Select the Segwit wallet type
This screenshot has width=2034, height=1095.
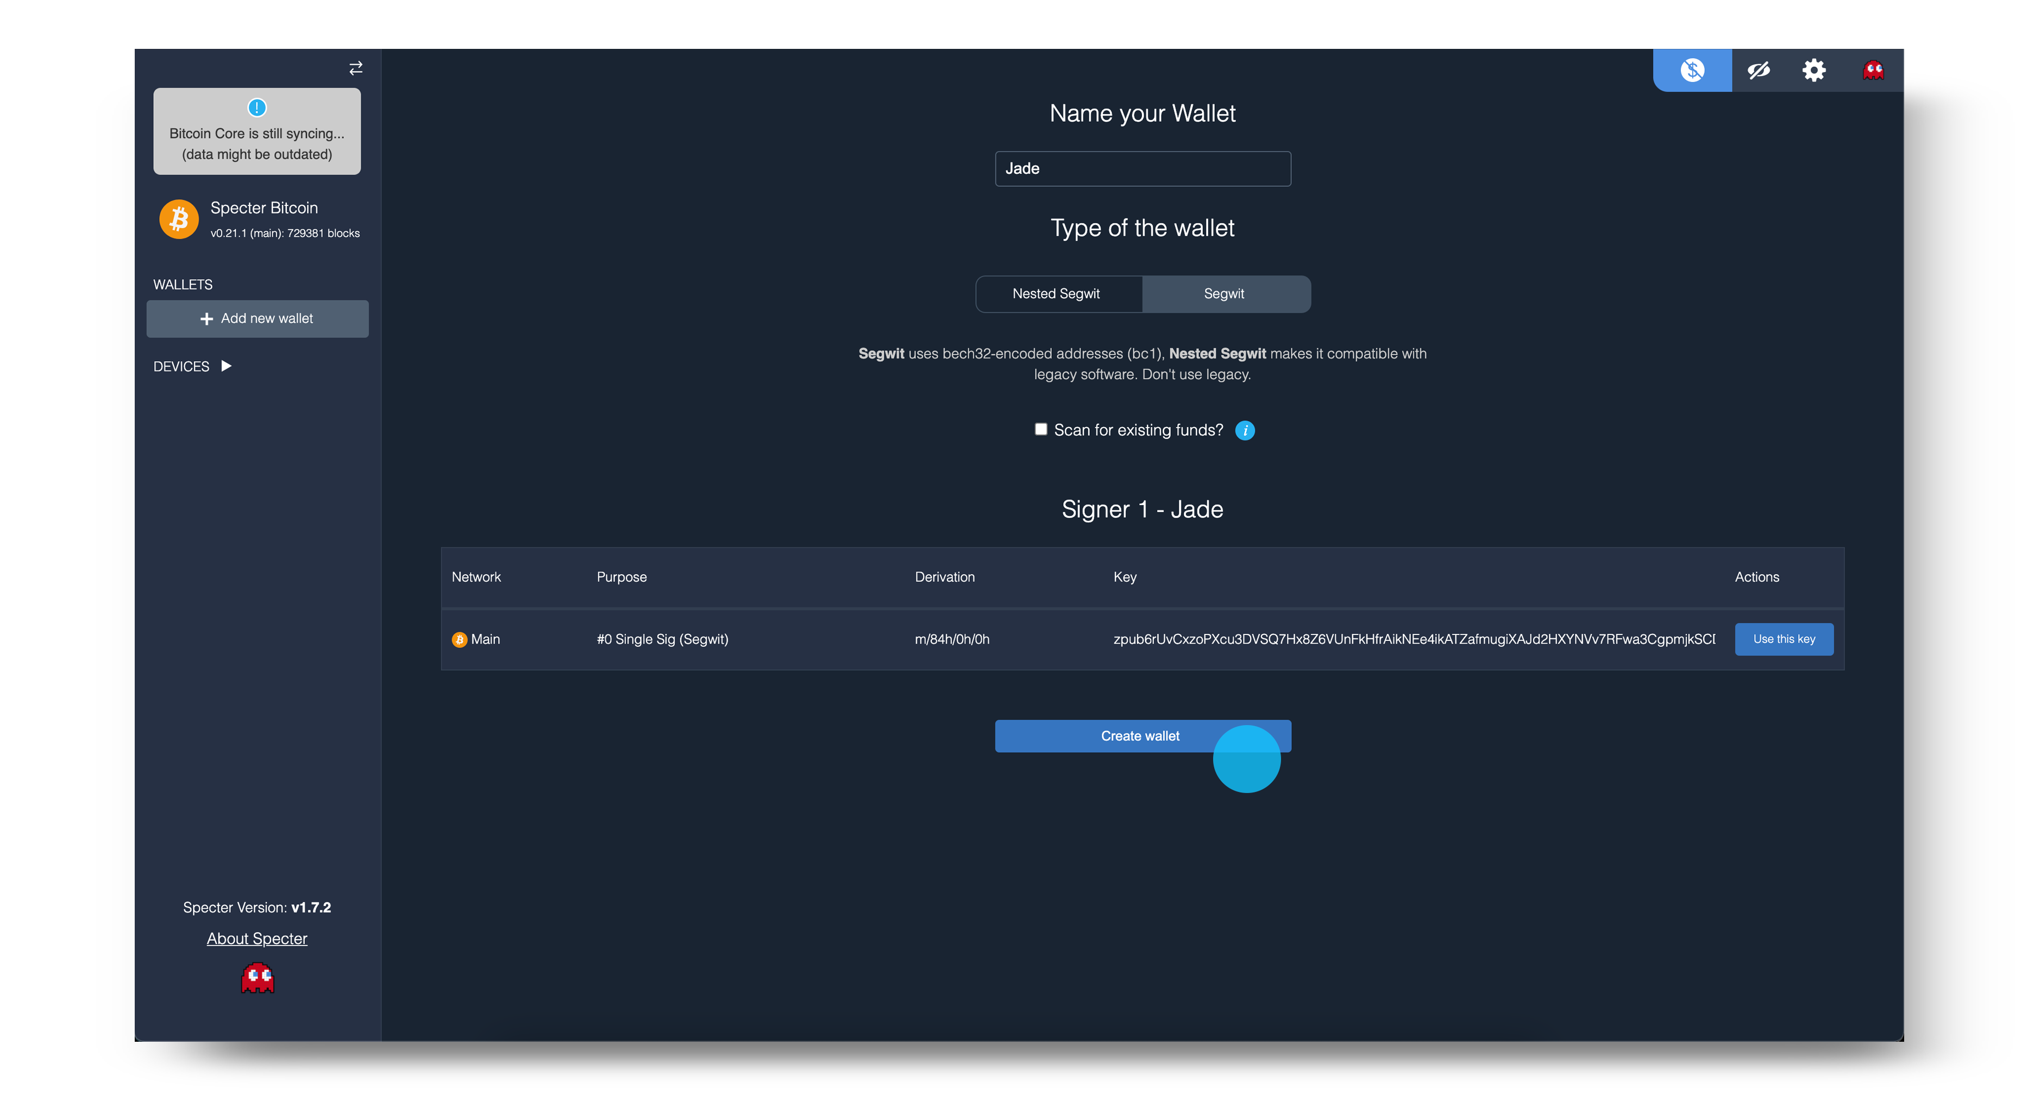[1224, 294]
